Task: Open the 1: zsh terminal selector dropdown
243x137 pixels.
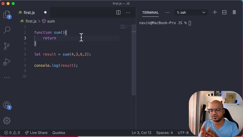Action: coord(191,13)
